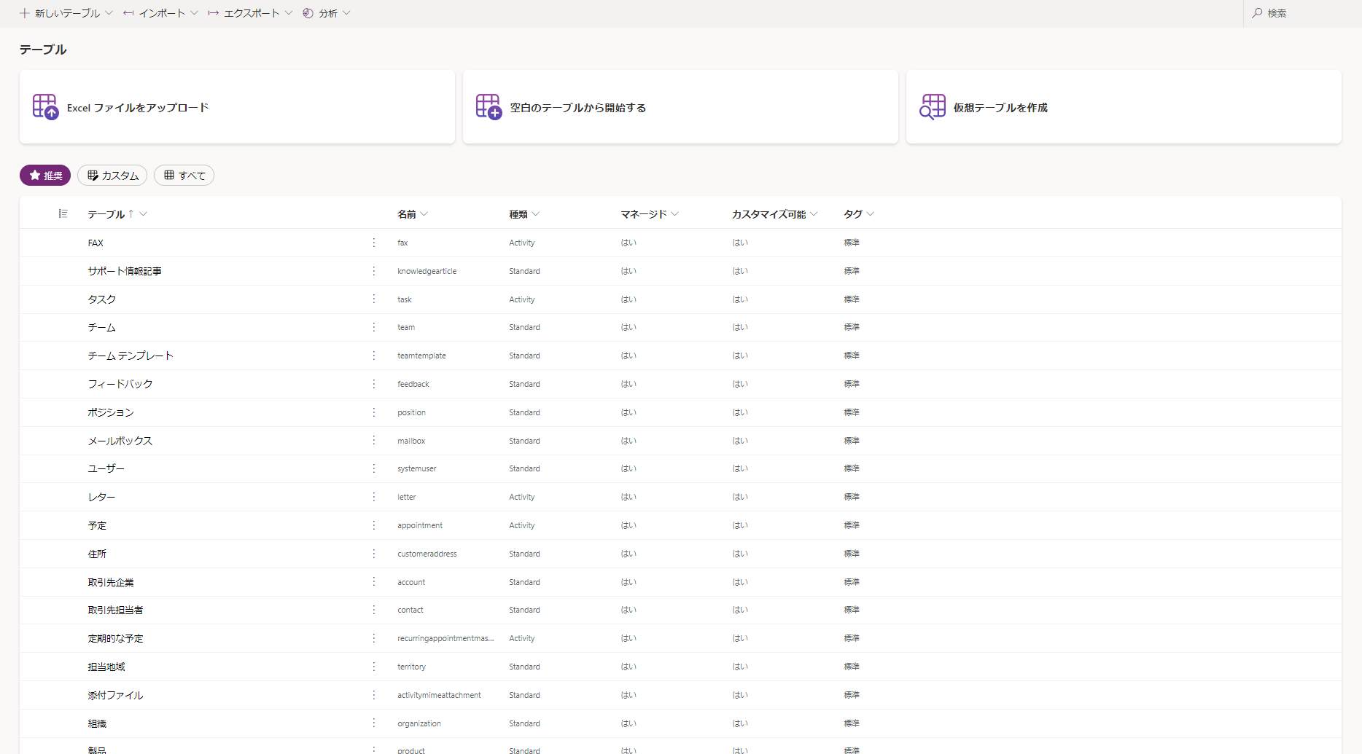
Task: Click the blank table plus icon
Action: (x=489, y=107)
